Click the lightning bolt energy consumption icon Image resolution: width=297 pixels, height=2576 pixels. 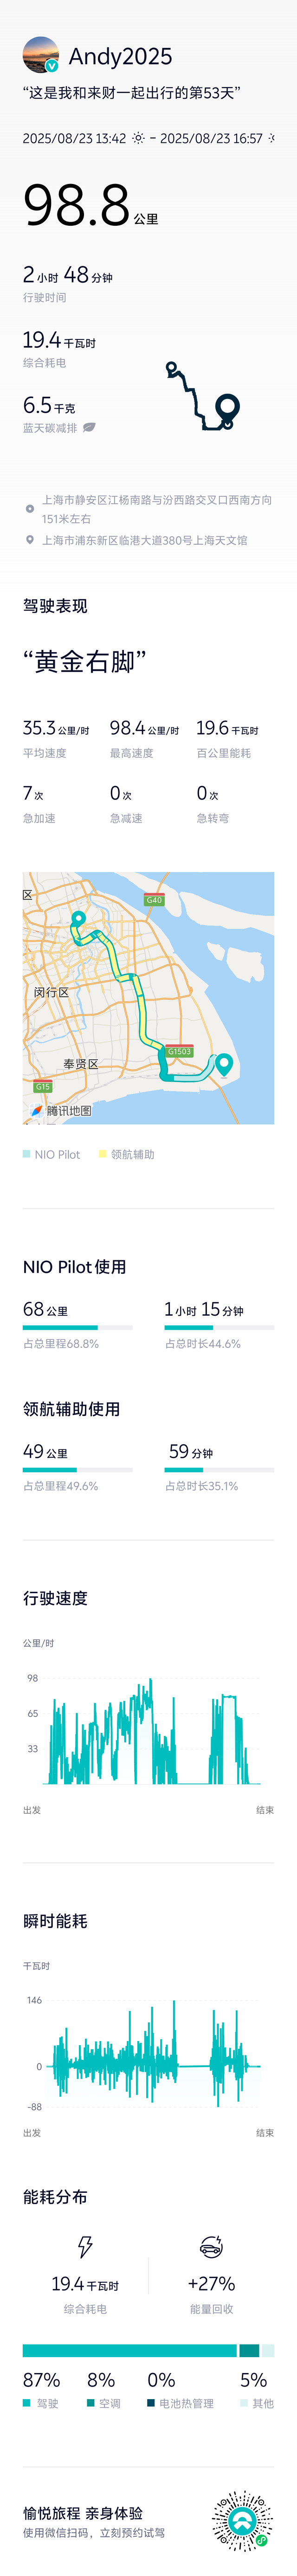click(86, 2247)
